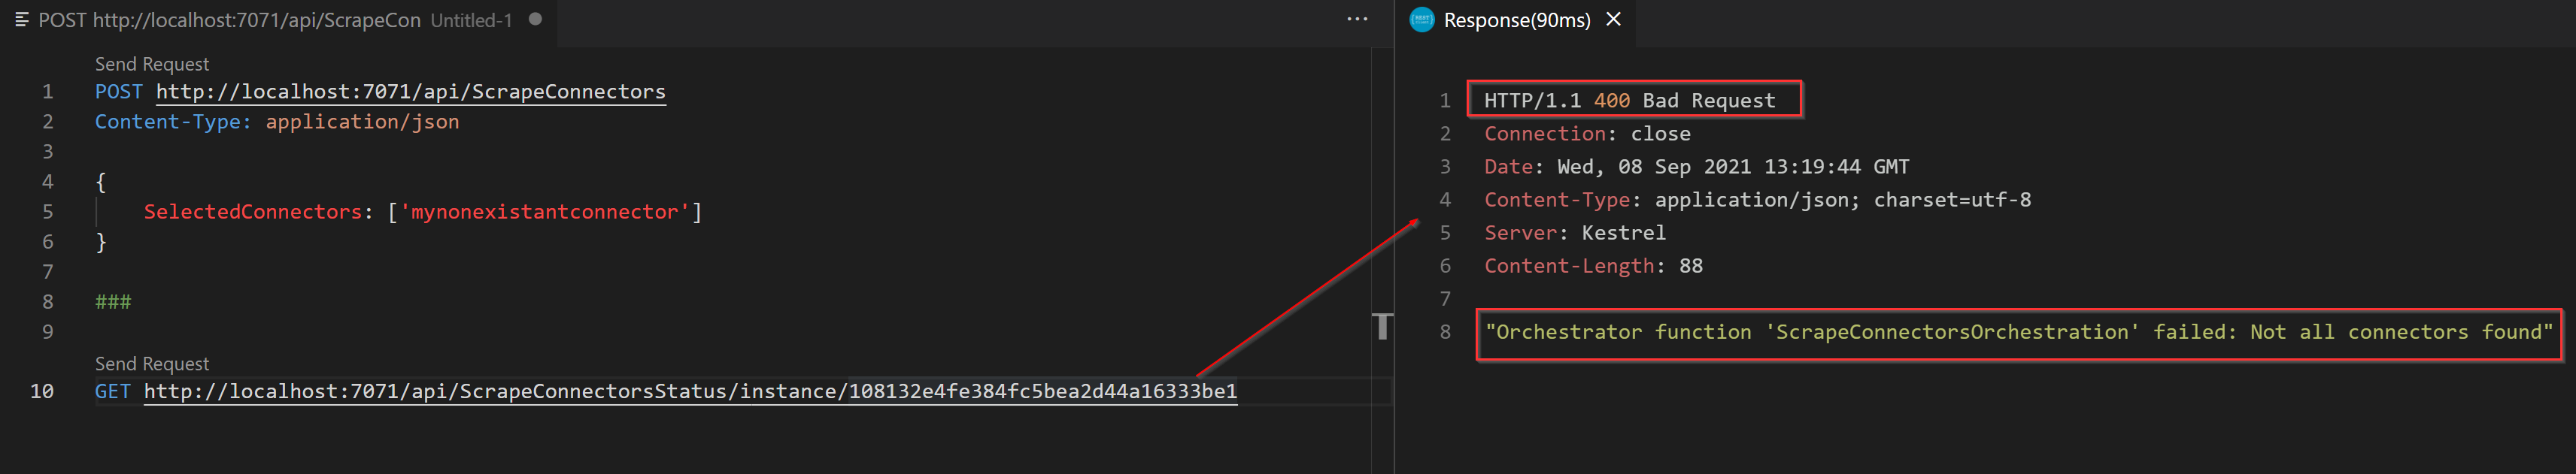This screenshot has height=474, width=2576.
Task: Click the 400 Bad Request status line
Action: [x=1629, y=101]
